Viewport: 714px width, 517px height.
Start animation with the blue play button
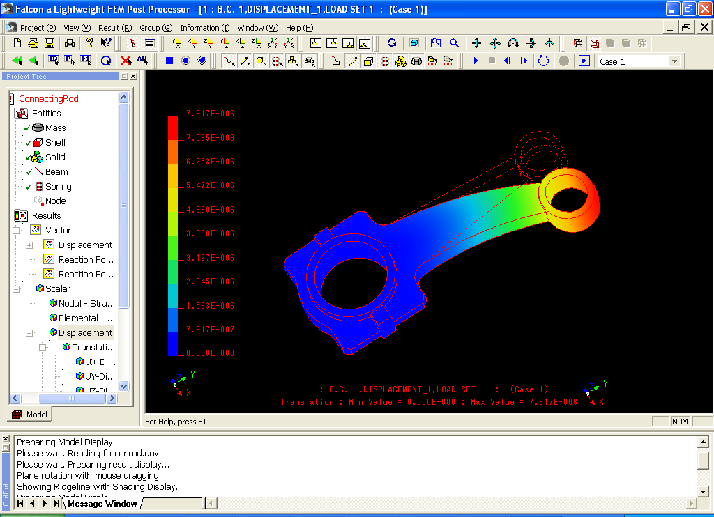476,61
